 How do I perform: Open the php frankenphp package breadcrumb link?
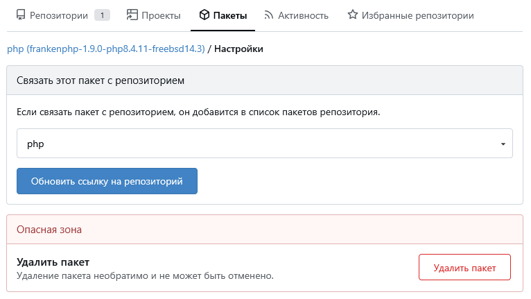106,49
